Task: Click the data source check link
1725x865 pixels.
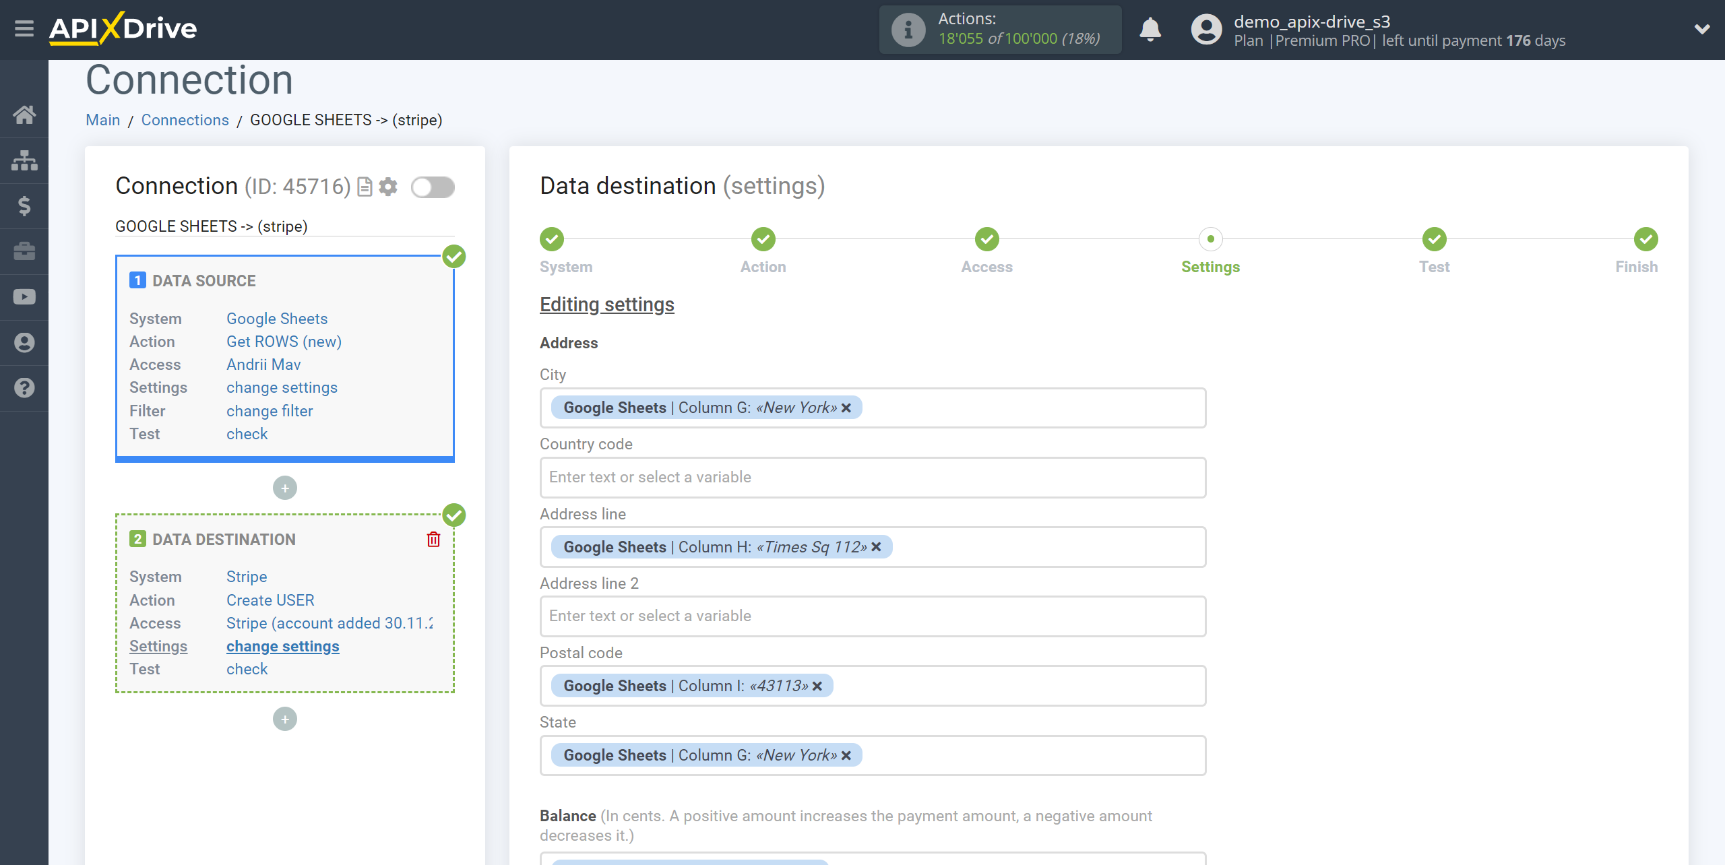Action: (247, 434)
